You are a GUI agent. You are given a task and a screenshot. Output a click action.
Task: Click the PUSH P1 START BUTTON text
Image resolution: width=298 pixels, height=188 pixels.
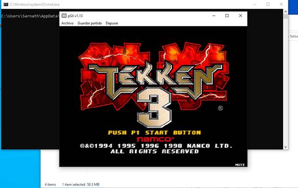click(154, 132)
